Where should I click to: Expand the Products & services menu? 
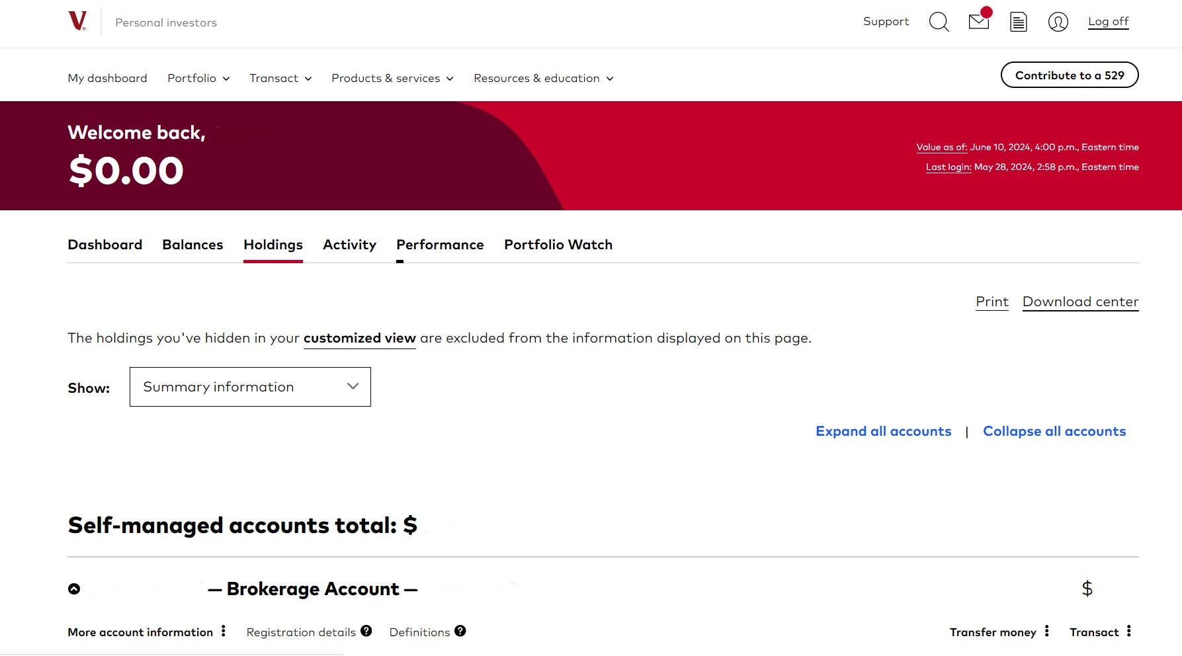click(392, 78)
